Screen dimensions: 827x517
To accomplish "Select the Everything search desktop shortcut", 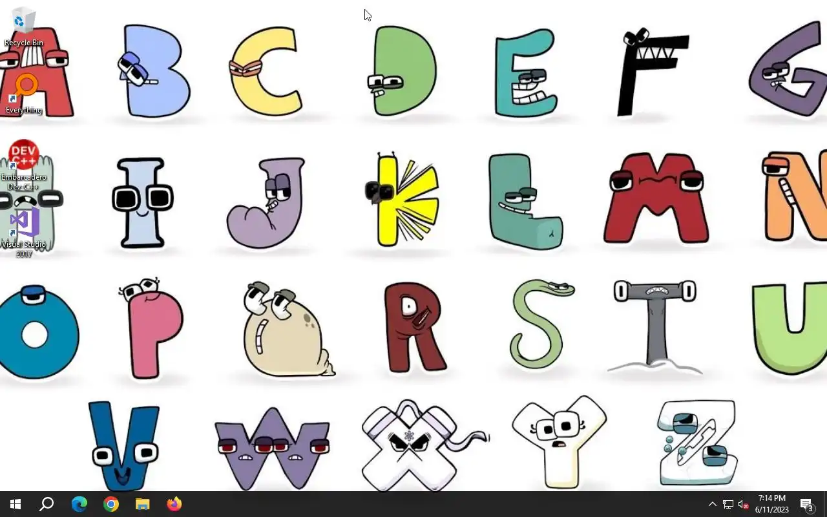I will click(24, 94).
